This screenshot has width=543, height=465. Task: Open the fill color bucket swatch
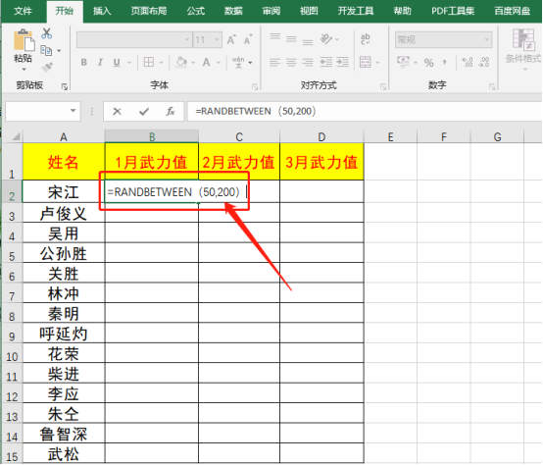tap(181, 63)
